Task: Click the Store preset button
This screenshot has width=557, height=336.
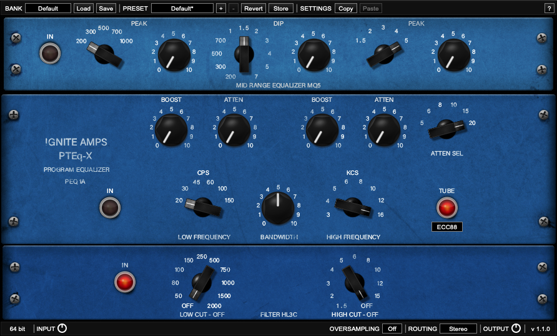Action: pyautogui.click(x=280, y=8)
